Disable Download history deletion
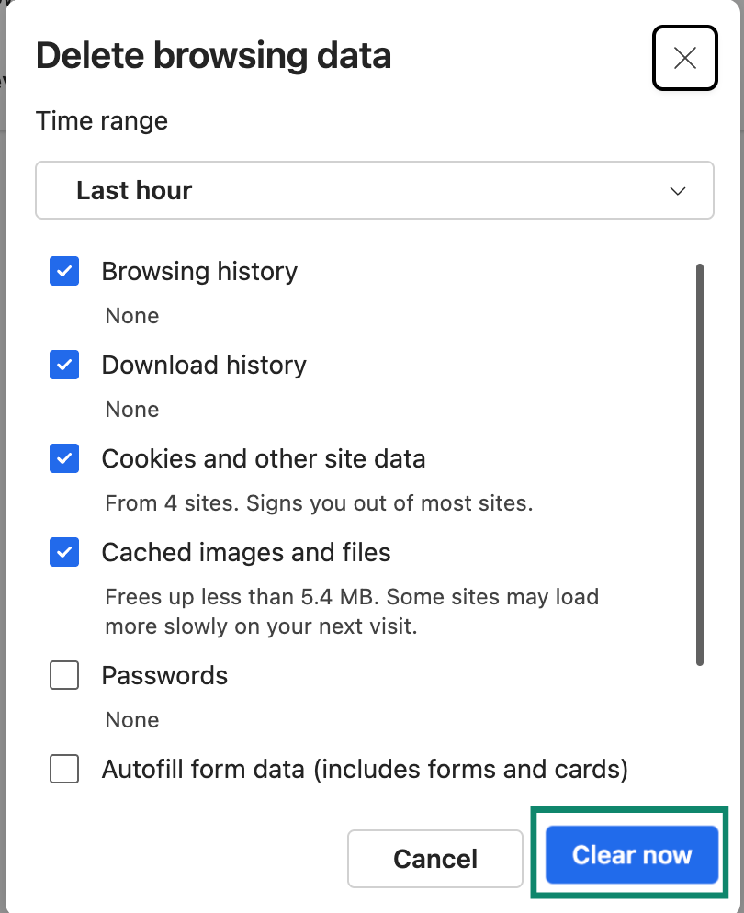 [63, 365]
